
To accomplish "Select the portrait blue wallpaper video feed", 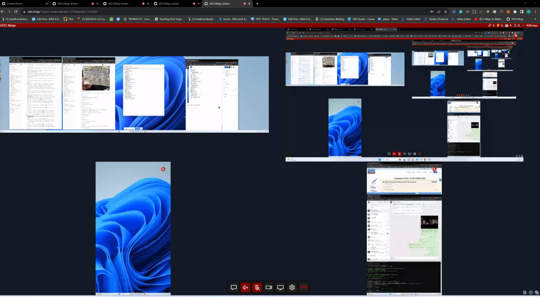I will pos(133,228).
